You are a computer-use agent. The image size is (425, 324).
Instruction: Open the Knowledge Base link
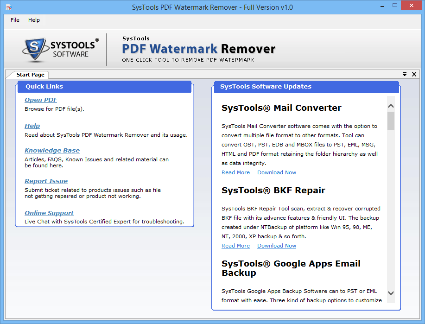tap(52, 150)
